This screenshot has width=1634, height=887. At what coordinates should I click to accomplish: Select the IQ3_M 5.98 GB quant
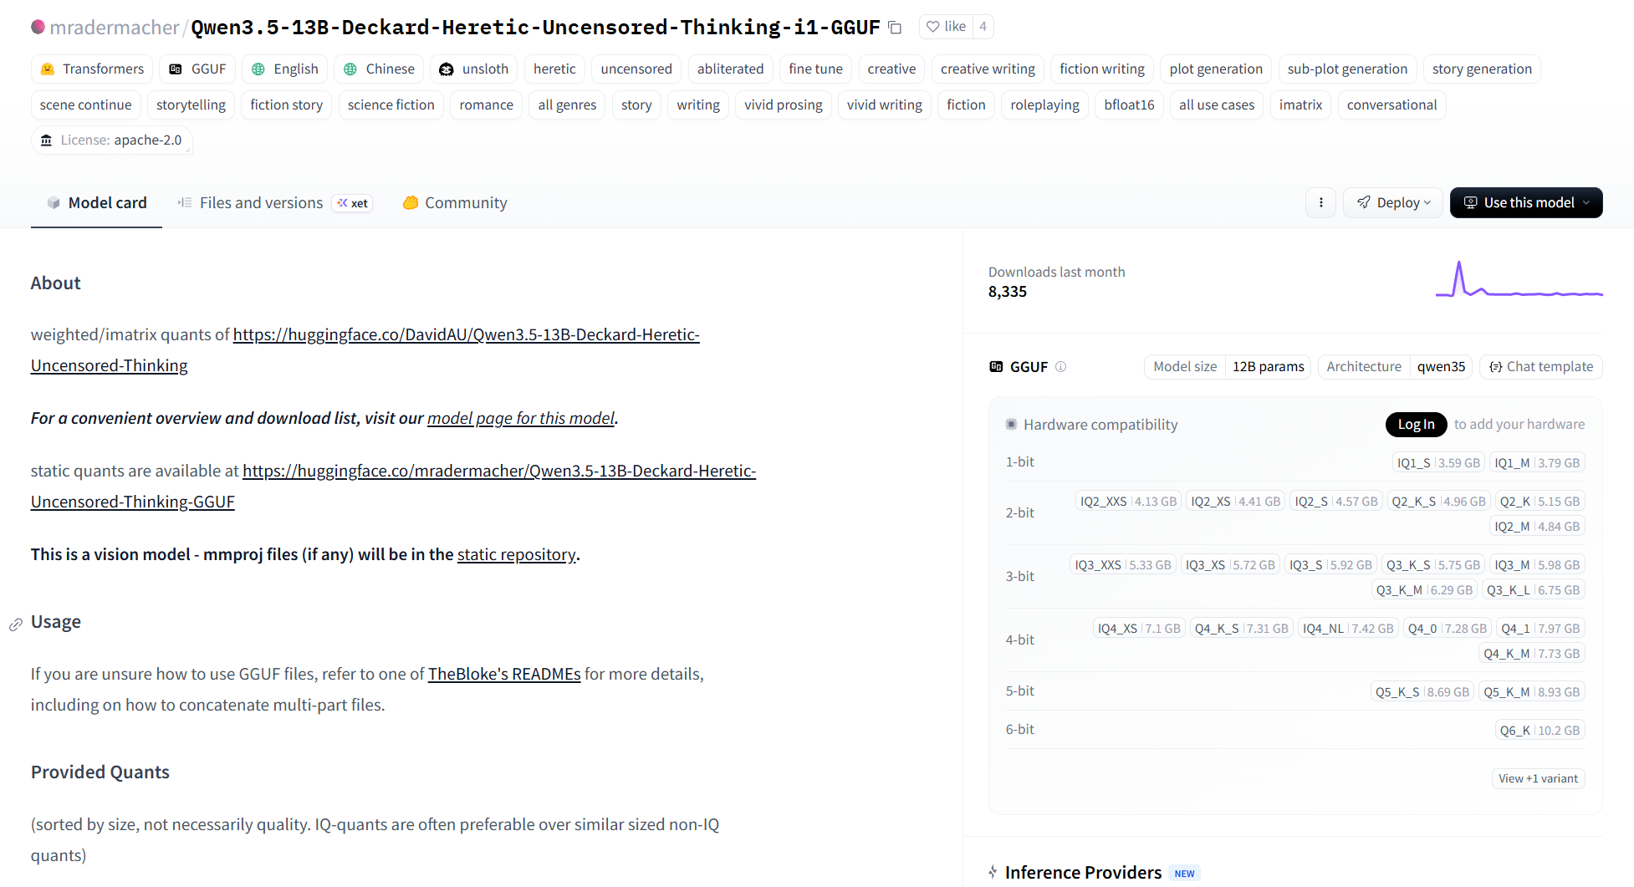pyautogui.click(x=1537, y=565)
